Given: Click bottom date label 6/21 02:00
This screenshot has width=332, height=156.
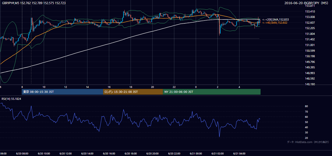Looking at the screenshot, I should point(218,154).
